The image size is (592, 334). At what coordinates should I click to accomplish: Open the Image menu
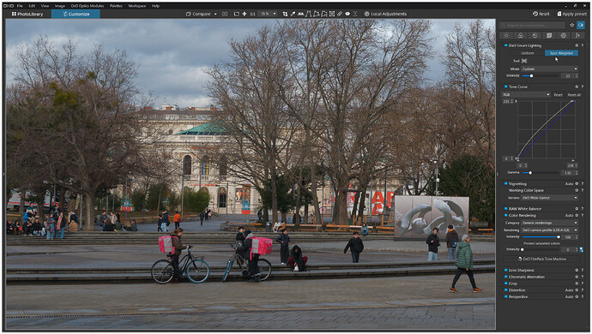pyautogui.click(x=60, y=6)
